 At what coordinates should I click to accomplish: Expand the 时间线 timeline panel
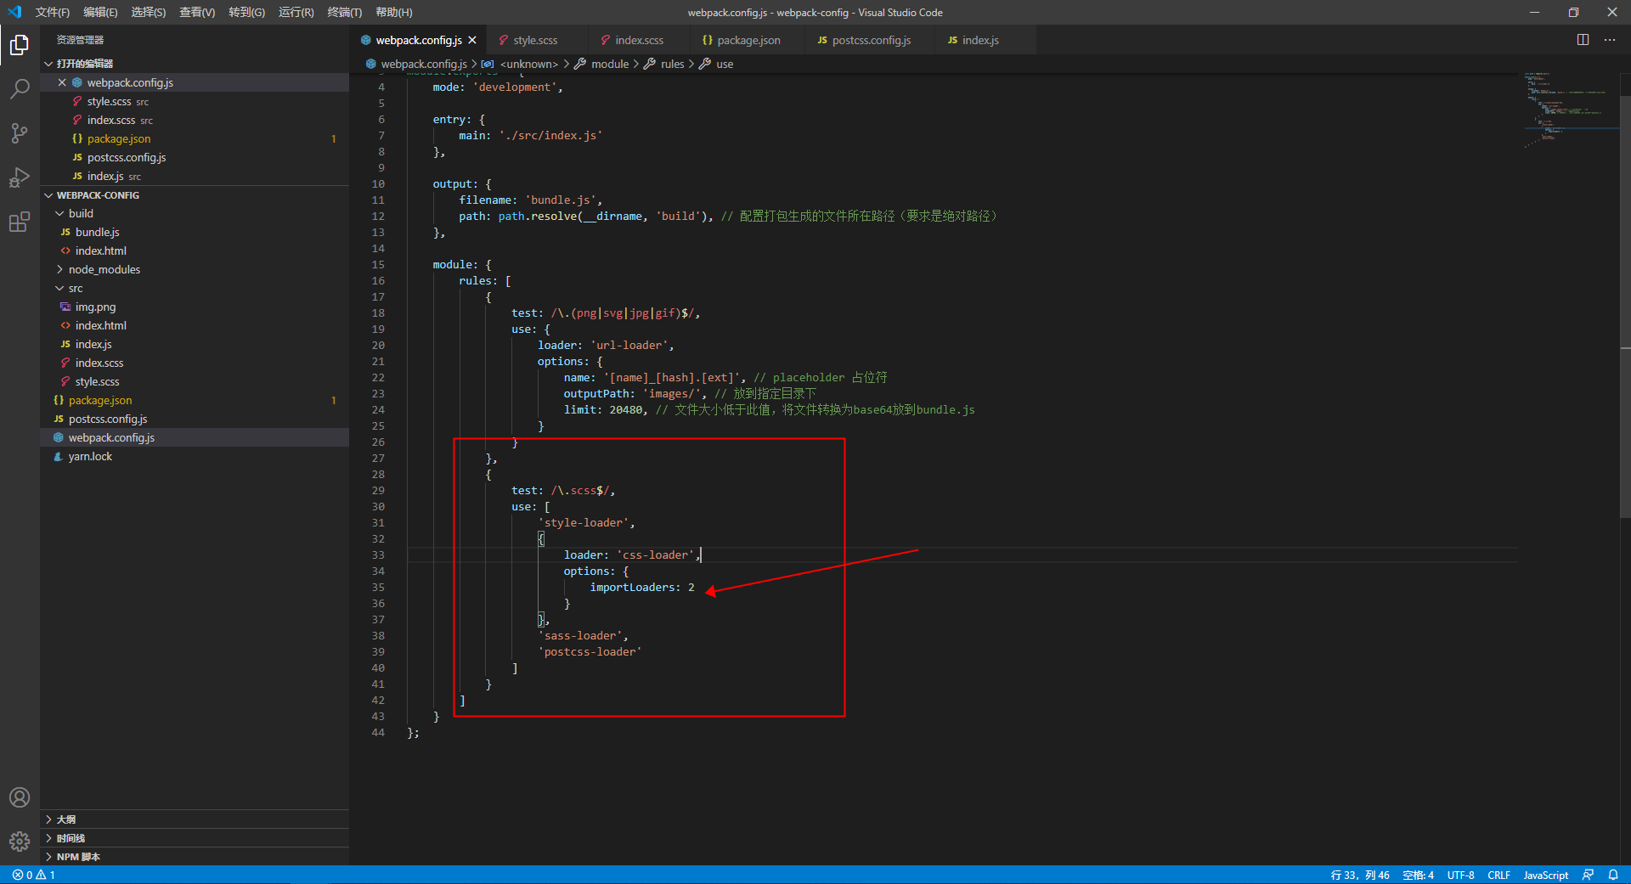pos(195,838)
